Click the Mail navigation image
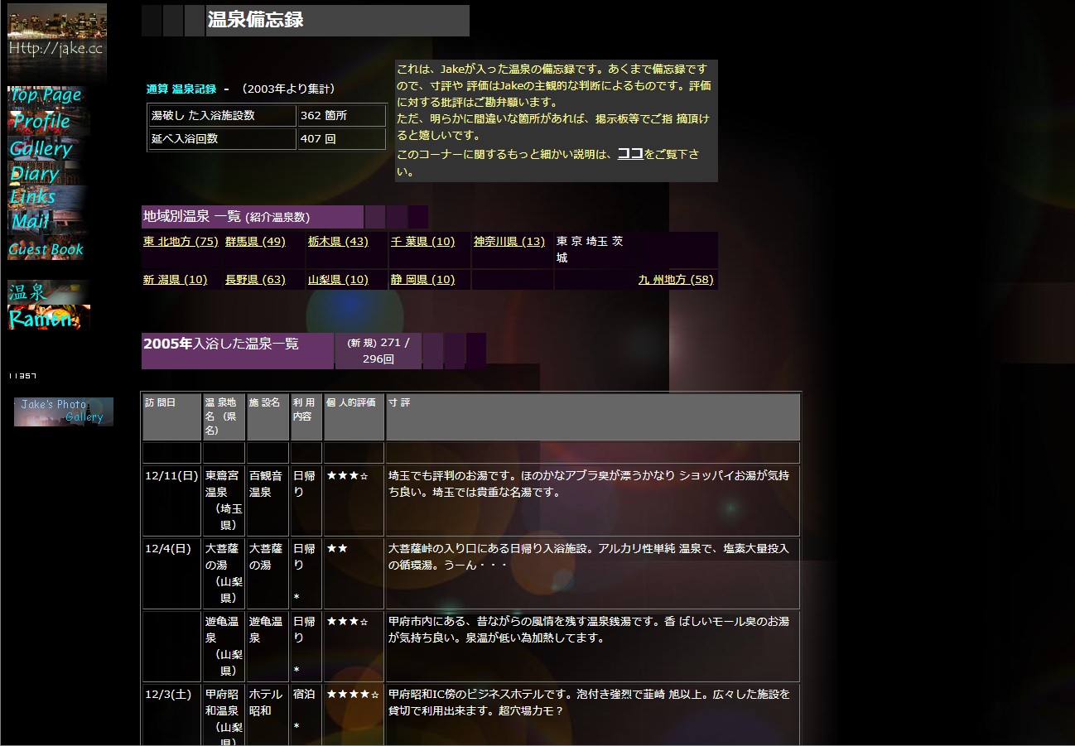The image size is (1075, 746). coord(31,221)
